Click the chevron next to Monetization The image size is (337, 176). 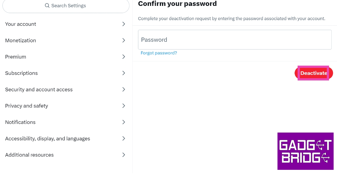pos(124,40)
